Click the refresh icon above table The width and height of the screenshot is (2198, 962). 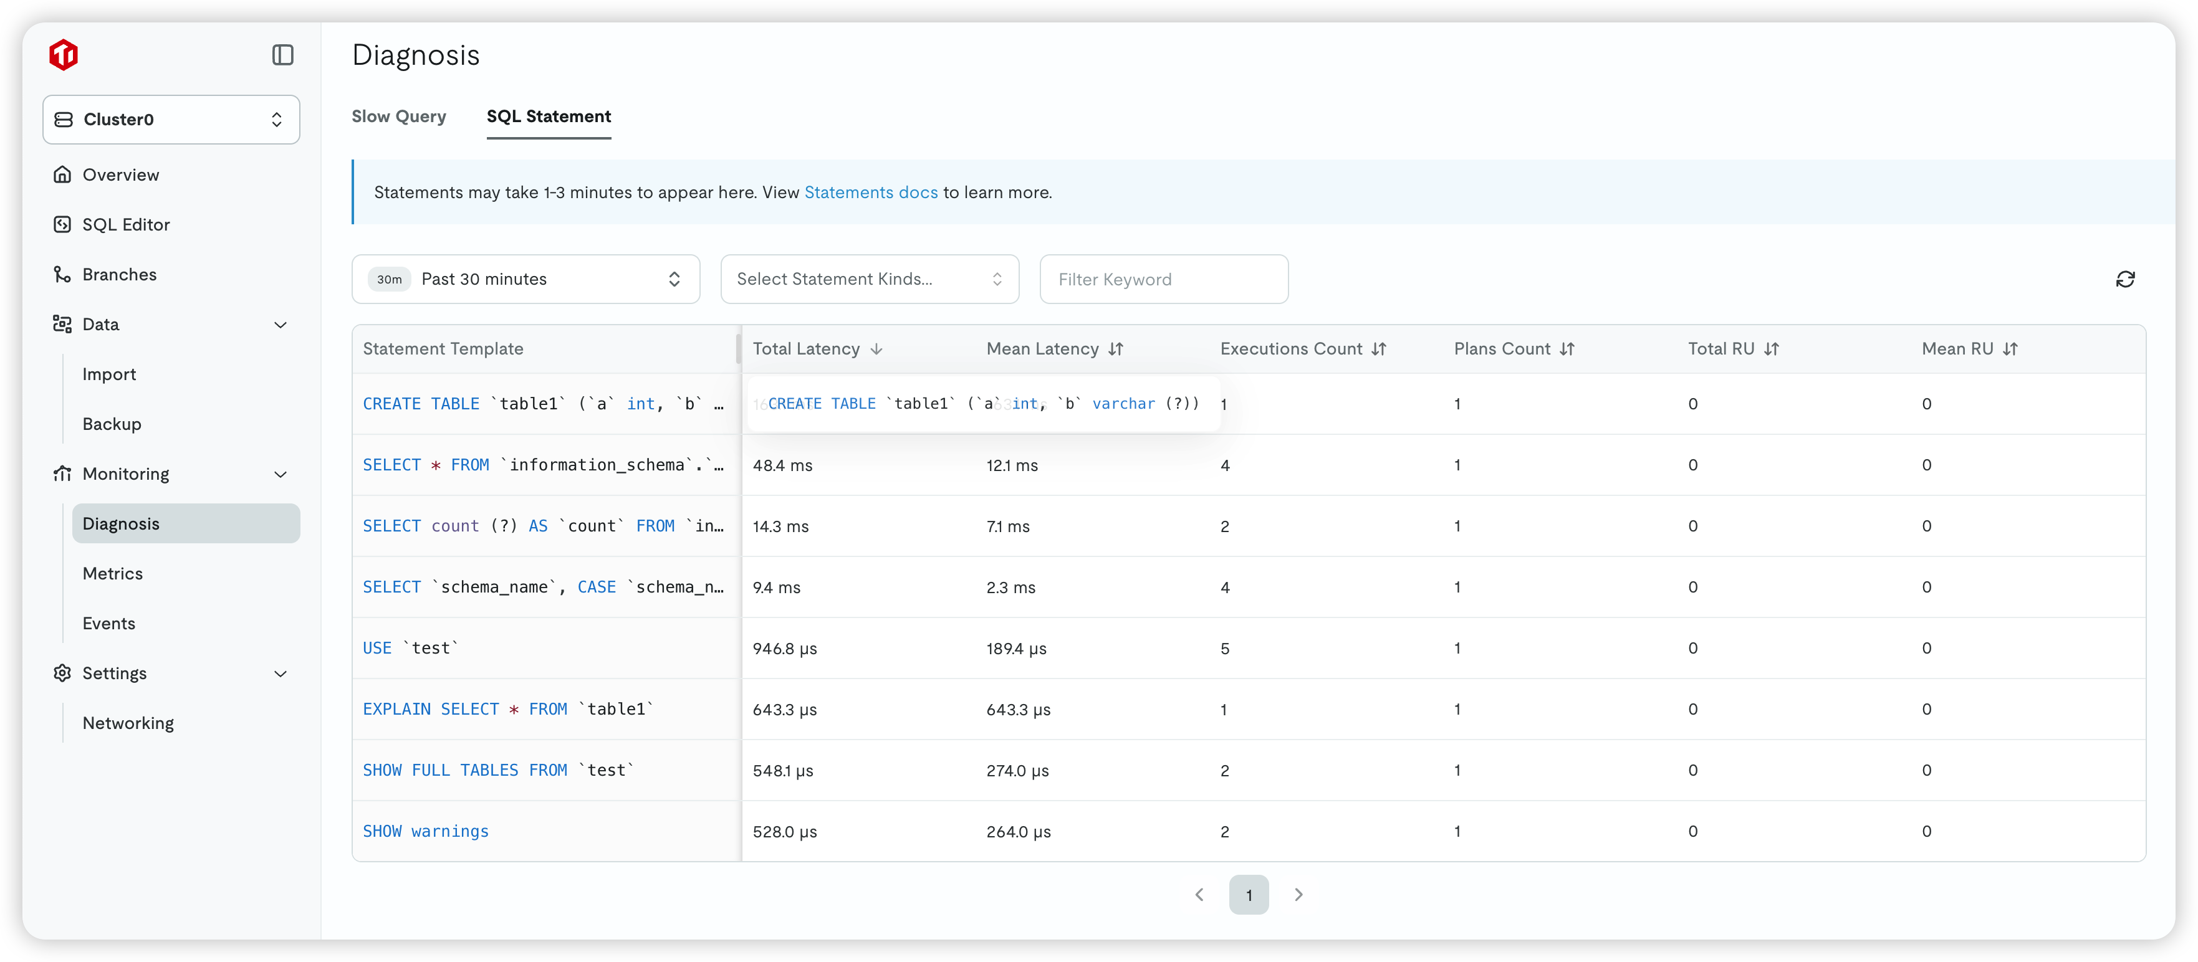coord(2124,279)
